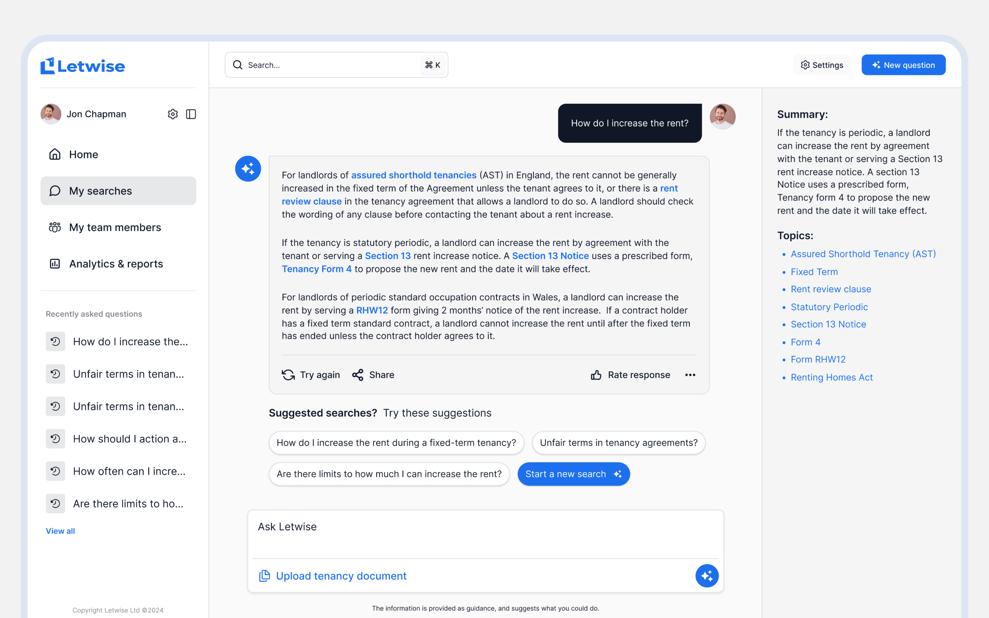Open topic Section 13 Notice
The height and width of the screenshot is (618, 989).
(x=828, y=324)
